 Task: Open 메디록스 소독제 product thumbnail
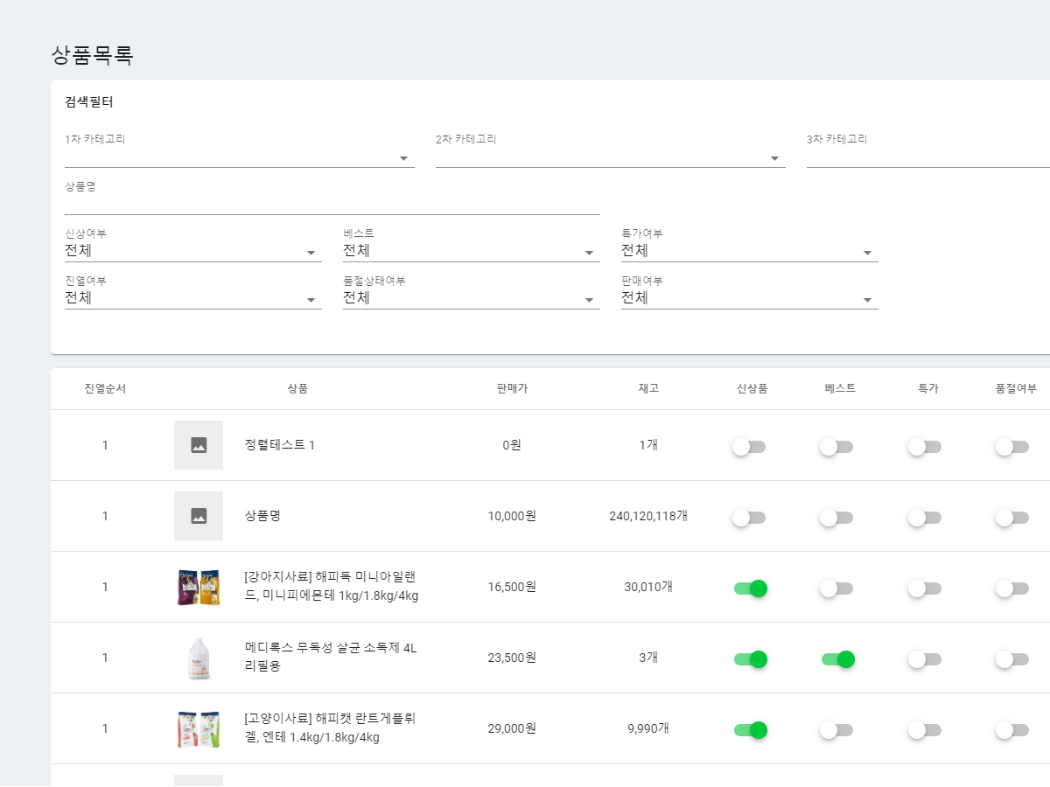click(x=199, y=658)
